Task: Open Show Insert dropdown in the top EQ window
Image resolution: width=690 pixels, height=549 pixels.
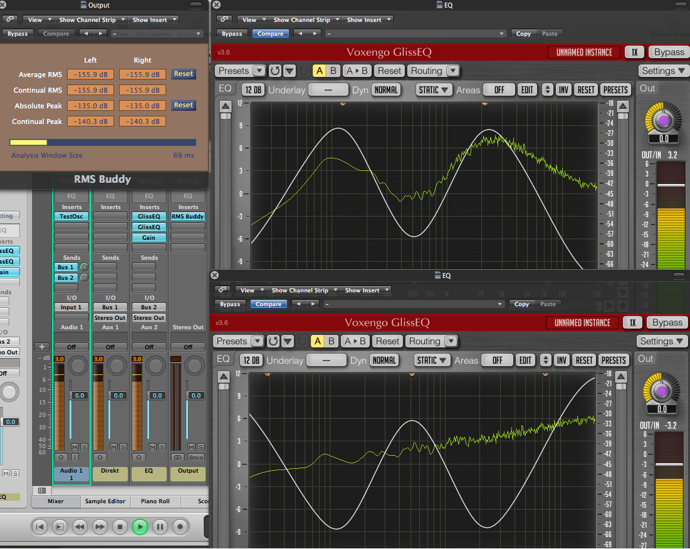Action: (x=369, y=20)
